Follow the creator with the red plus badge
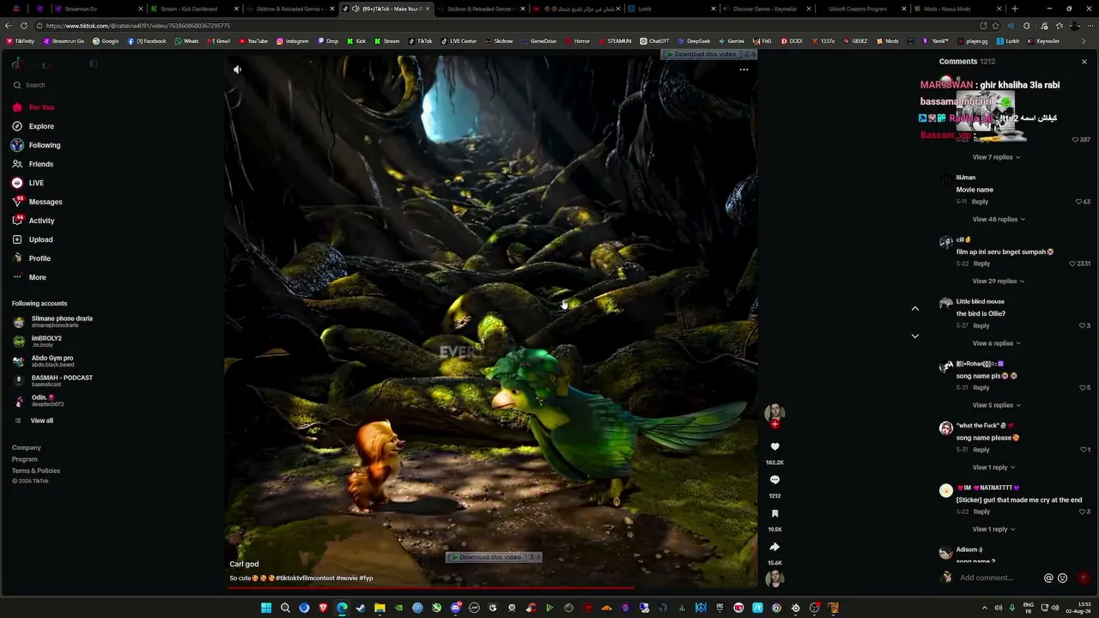 [774, 424]
